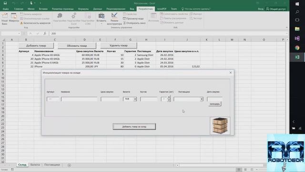Click the Цена закупки input field

110,99
